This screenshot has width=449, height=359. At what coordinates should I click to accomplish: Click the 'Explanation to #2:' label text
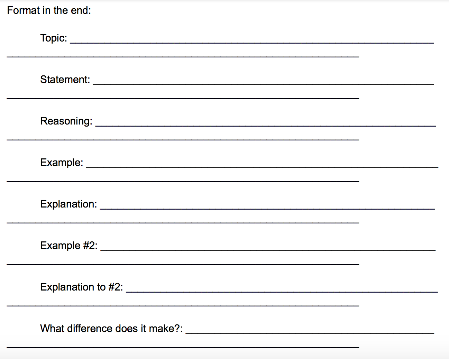(x=81, y=287)
